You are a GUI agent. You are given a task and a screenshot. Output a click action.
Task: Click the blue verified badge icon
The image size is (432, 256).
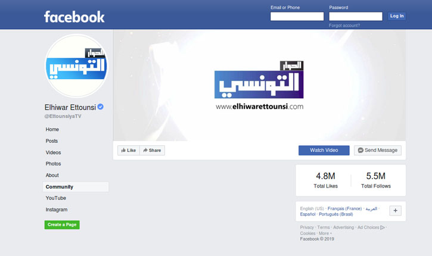coord(101,107)
